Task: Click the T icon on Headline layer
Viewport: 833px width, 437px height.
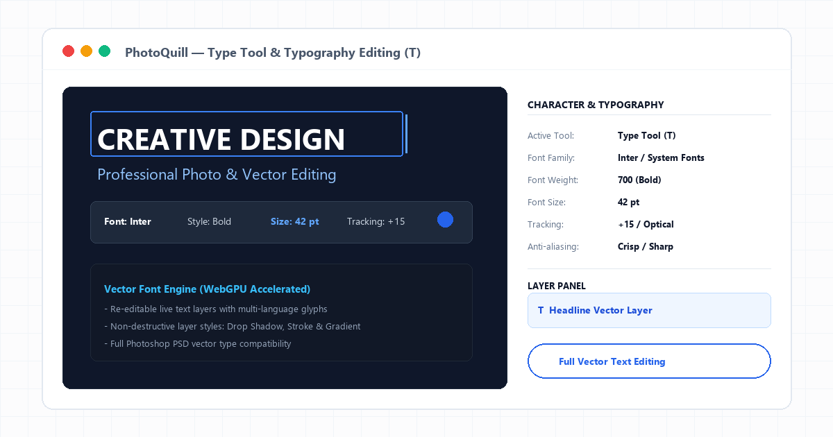Action: coord(541,310)
